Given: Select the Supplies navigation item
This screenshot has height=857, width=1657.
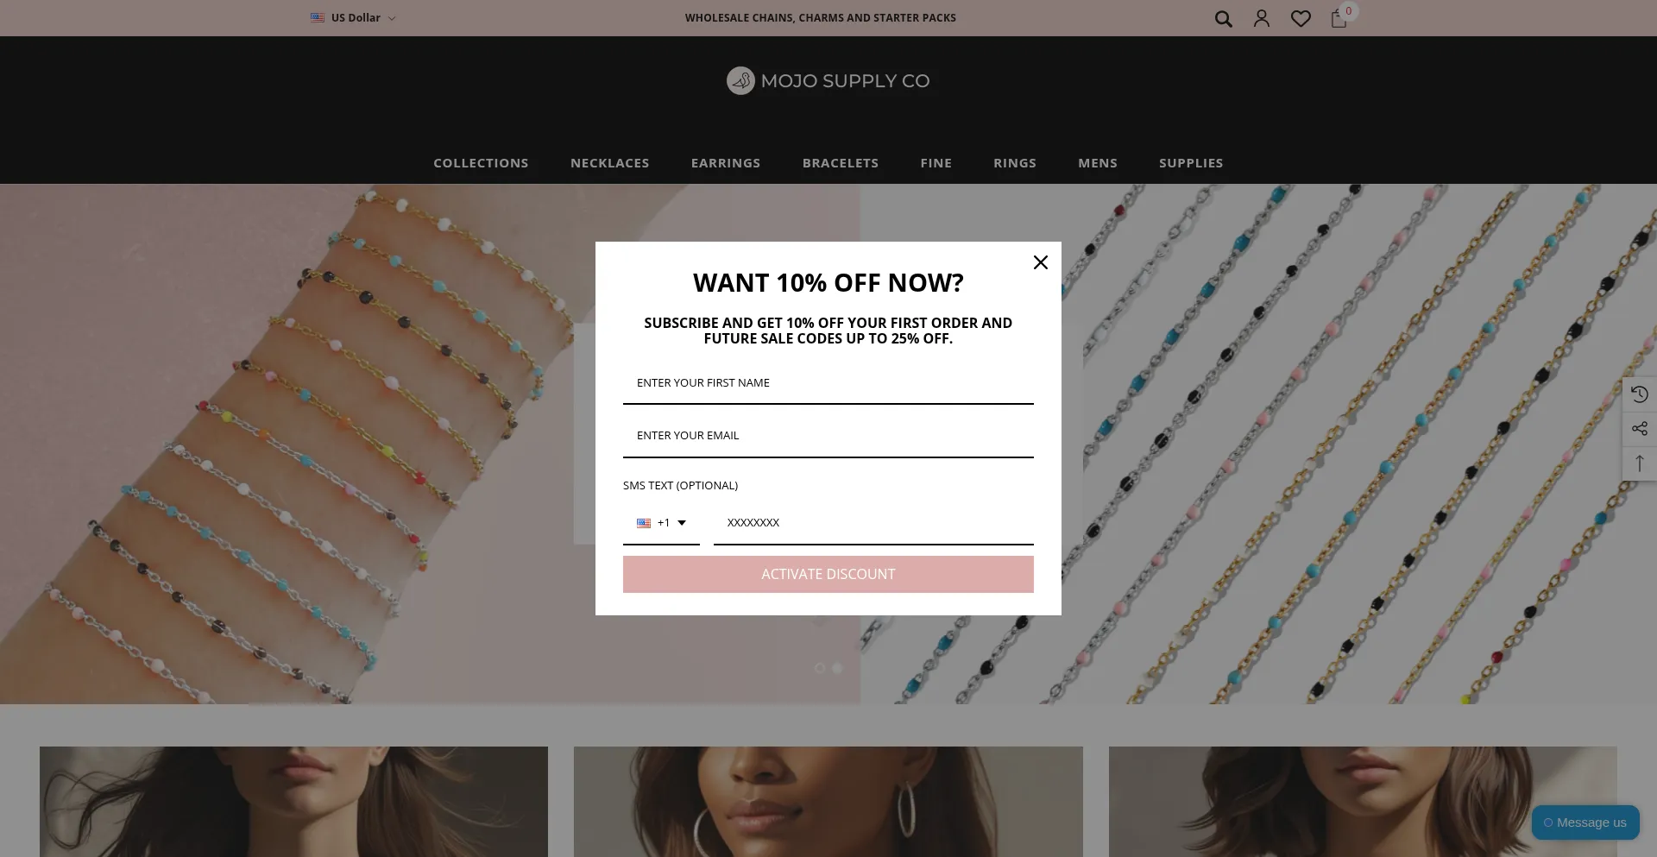Looking at the screenshot, I should coord(1191,163).
